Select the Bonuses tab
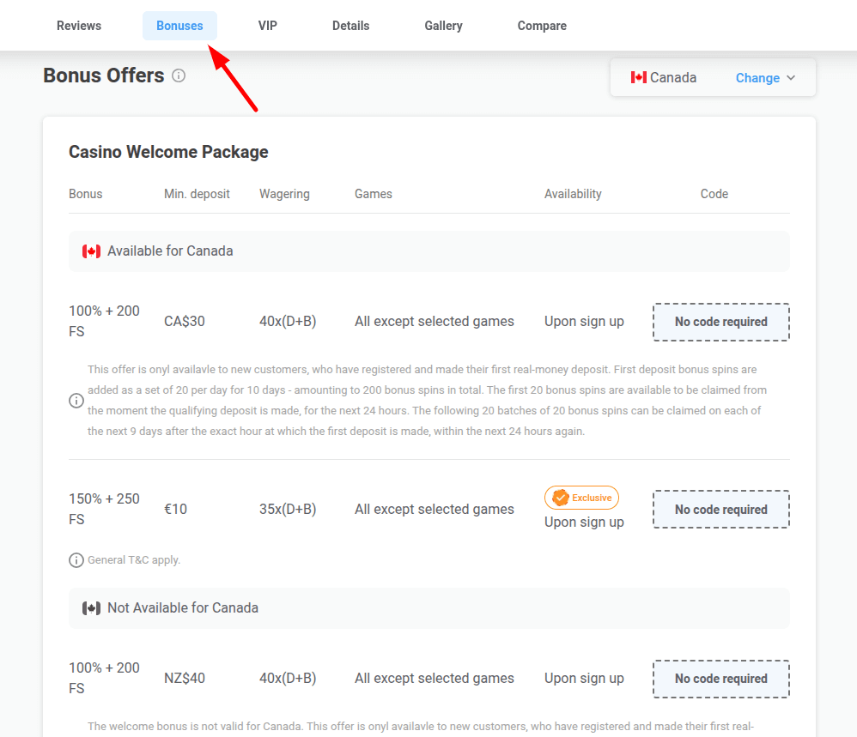The height and width of the screenshot is (737, 857). point(179,26)
